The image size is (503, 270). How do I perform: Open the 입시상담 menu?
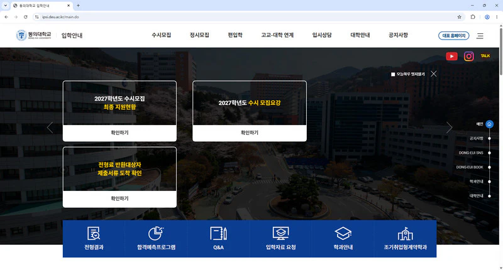[322, 35]
